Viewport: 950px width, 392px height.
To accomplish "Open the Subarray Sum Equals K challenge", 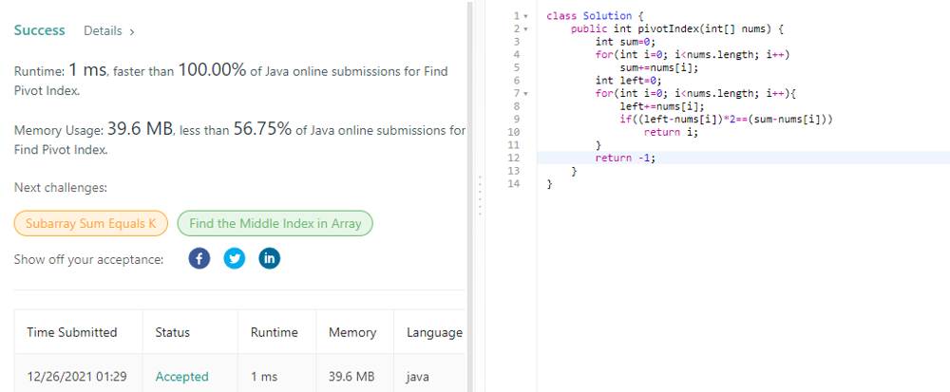I will pyautogui.click(x=90, y=224).
